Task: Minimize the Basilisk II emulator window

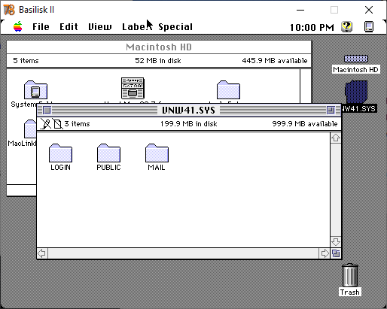Action: point(300,10)
